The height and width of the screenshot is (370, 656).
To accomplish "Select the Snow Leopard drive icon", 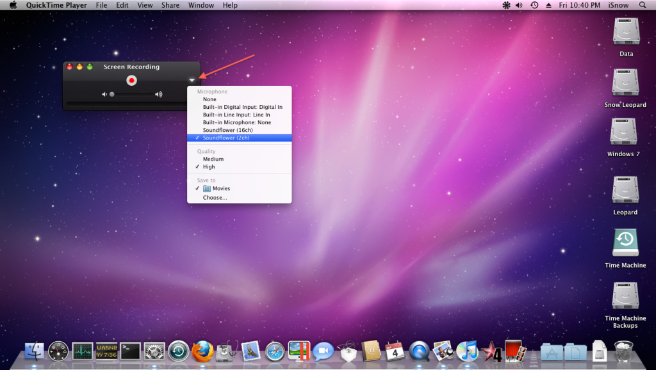I will (625, 83).
